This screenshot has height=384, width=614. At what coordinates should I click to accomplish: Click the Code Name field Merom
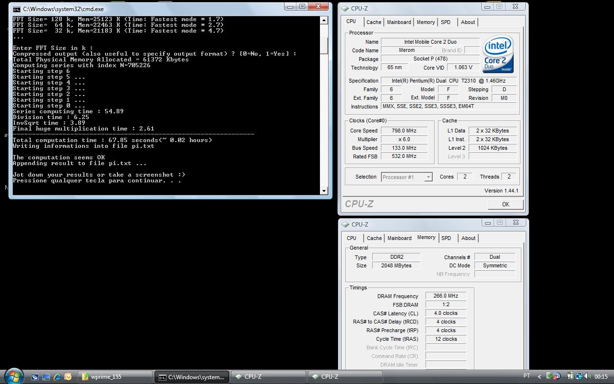[x=407, y=50]
